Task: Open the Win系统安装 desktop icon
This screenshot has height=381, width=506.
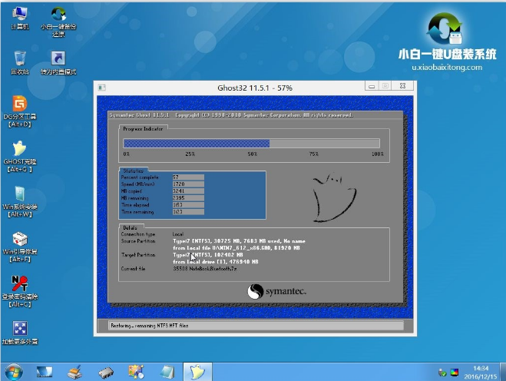Action: click(20, 194)
